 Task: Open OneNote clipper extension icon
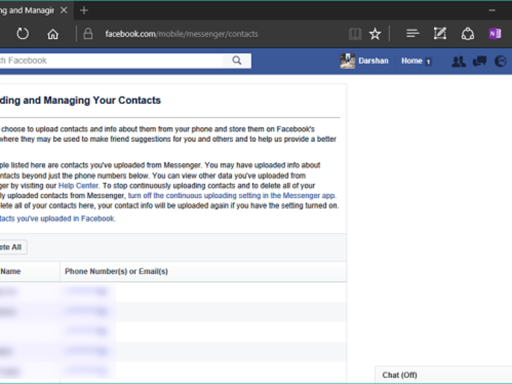(x=495, y=34)
